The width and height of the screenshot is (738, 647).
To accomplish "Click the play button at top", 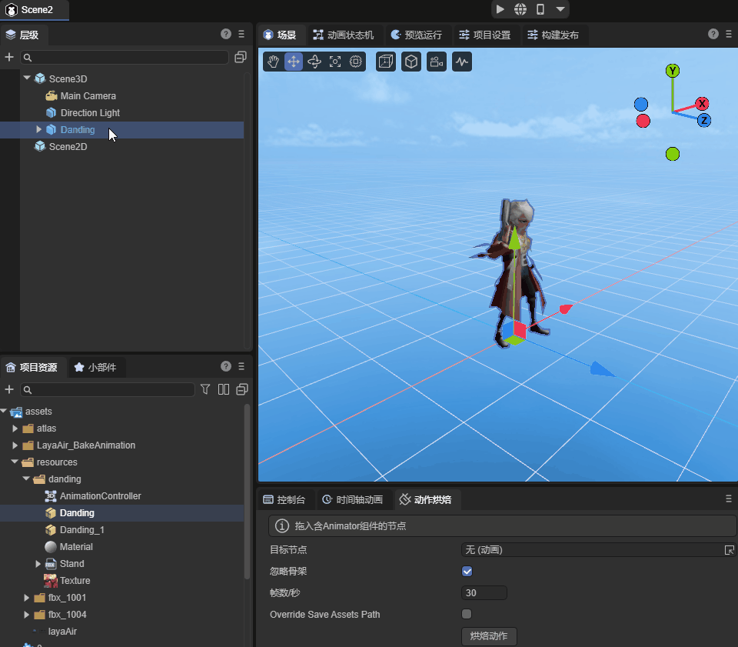I will coord(500,9).
